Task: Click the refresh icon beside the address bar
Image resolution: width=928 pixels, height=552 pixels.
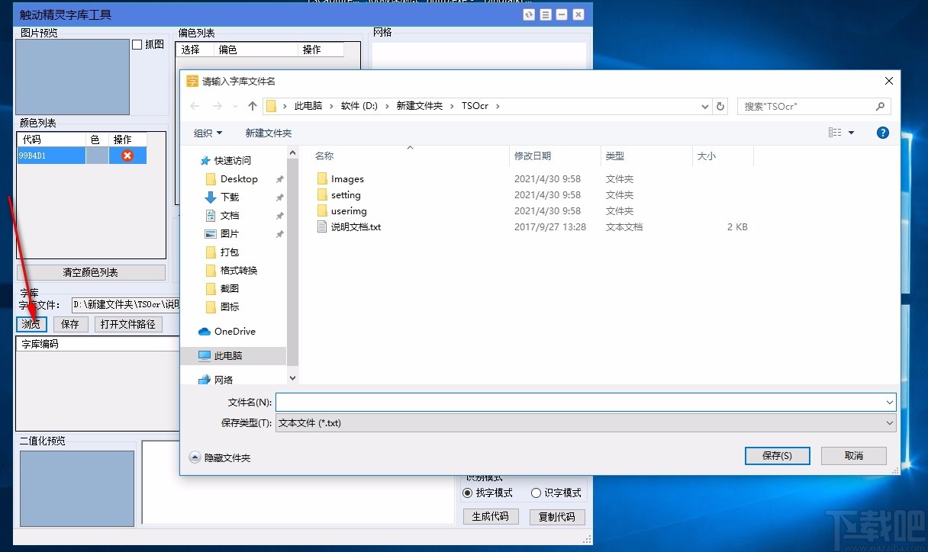Action: [720, 106]
